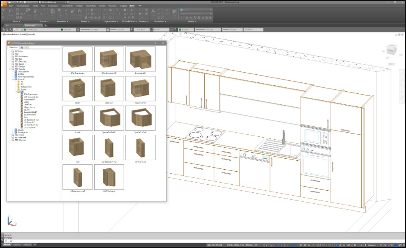This screenshot has height=248, width=406.
Task: Open the 3D-Modellierung workspace dropdown
Action: 53,2
